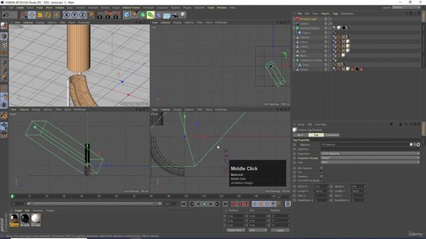
Task: Click the Camera object icon in toolbar
Action: tap(174, 15)
